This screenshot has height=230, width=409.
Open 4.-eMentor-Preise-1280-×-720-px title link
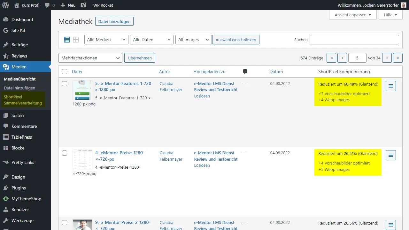tap(120, 156)
